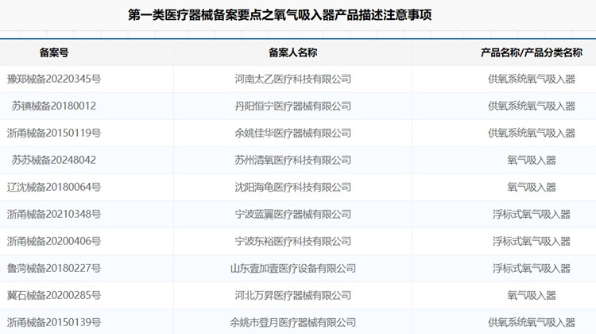Select filing number 冀石械备20200285号
596x334 pixels.
(x=54, y=296)
